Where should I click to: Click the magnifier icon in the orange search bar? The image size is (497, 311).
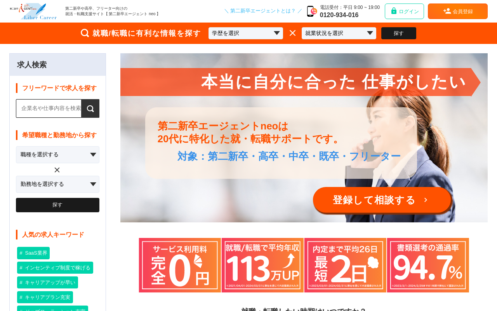[85, 33]
